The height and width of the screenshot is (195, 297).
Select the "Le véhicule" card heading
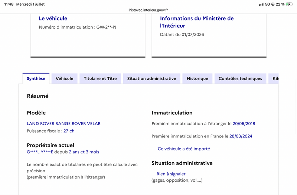coord(53,18)
